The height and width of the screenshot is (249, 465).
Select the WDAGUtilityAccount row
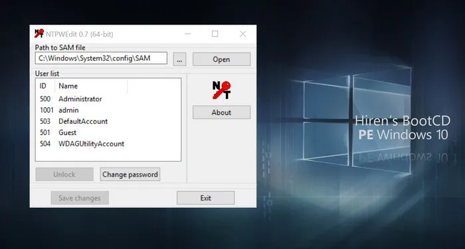[x=108, y=144]
